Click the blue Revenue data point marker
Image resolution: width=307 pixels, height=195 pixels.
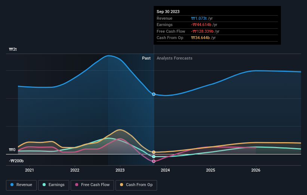154,94
